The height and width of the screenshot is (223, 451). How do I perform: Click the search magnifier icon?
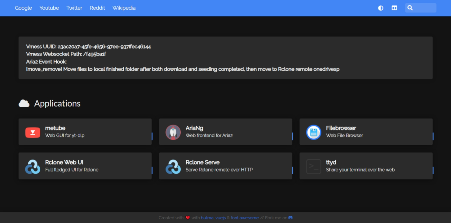point(410,8)
